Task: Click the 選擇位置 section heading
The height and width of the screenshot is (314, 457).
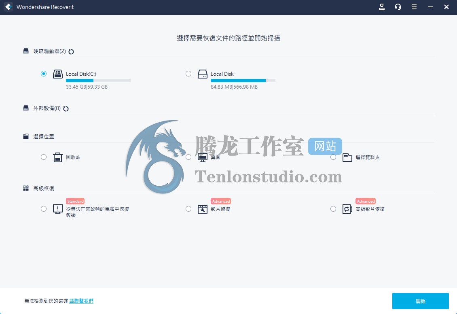Action: click(44, 136)
